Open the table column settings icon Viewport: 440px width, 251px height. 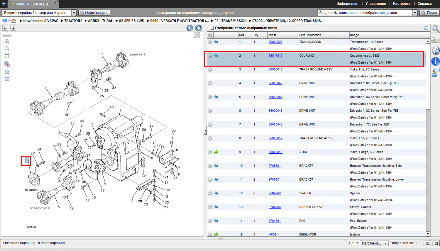pyautogui.click(x=426, y=28)
